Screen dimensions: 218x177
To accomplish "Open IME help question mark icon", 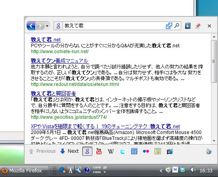I will pos(87,170).
